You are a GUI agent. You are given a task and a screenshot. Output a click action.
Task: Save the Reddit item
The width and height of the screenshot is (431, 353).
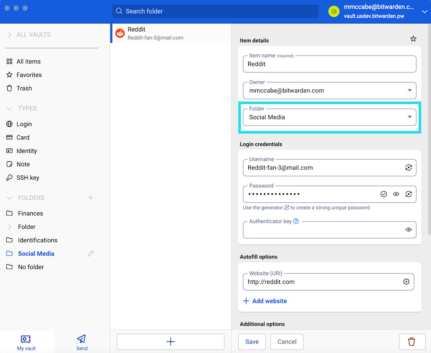click(x=252, y=342)
